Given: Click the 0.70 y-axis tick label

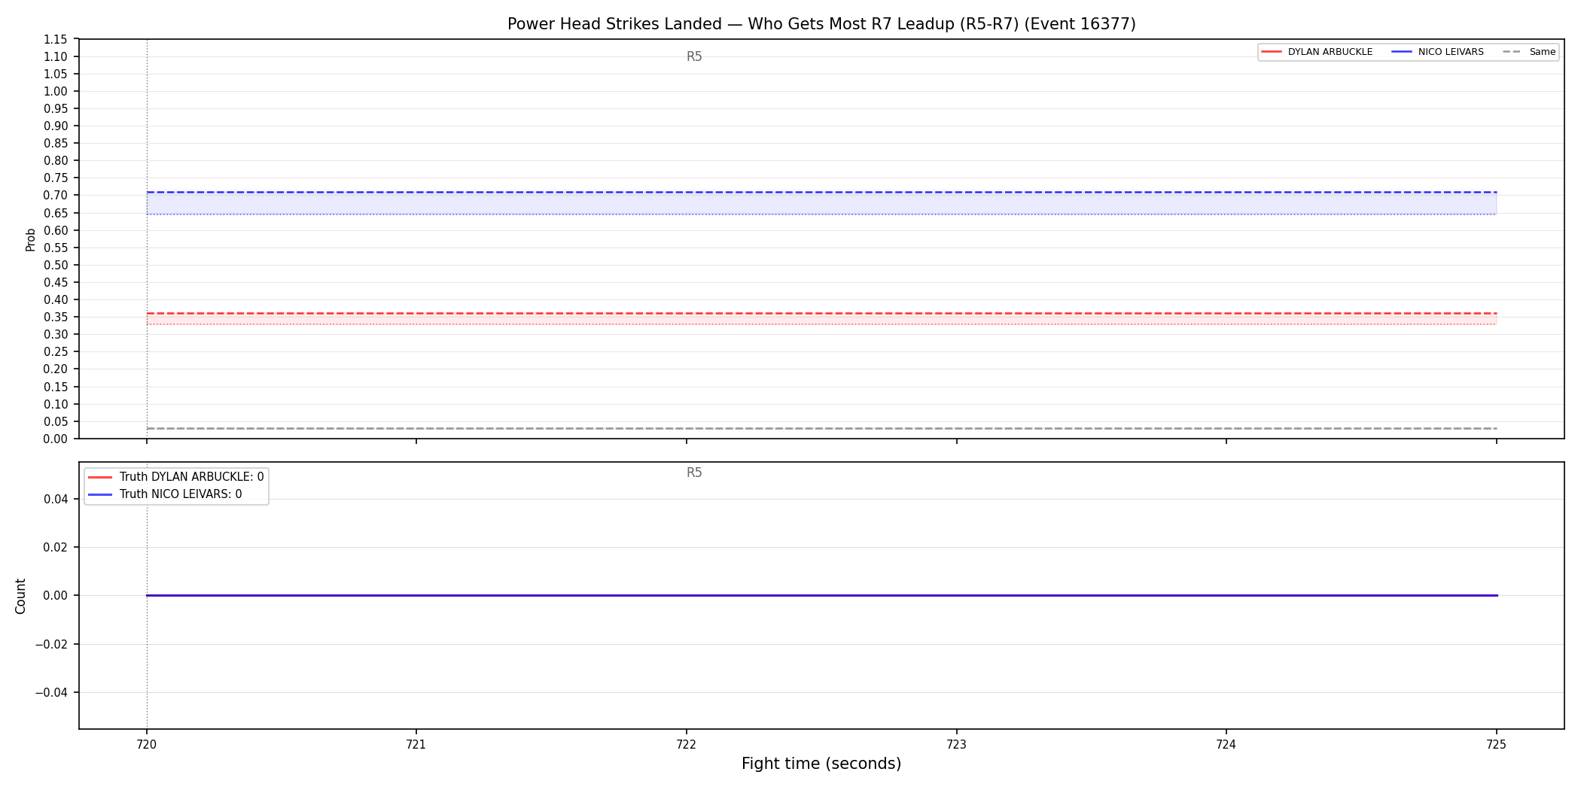Looking at the screenshot, I should point(56,196).
